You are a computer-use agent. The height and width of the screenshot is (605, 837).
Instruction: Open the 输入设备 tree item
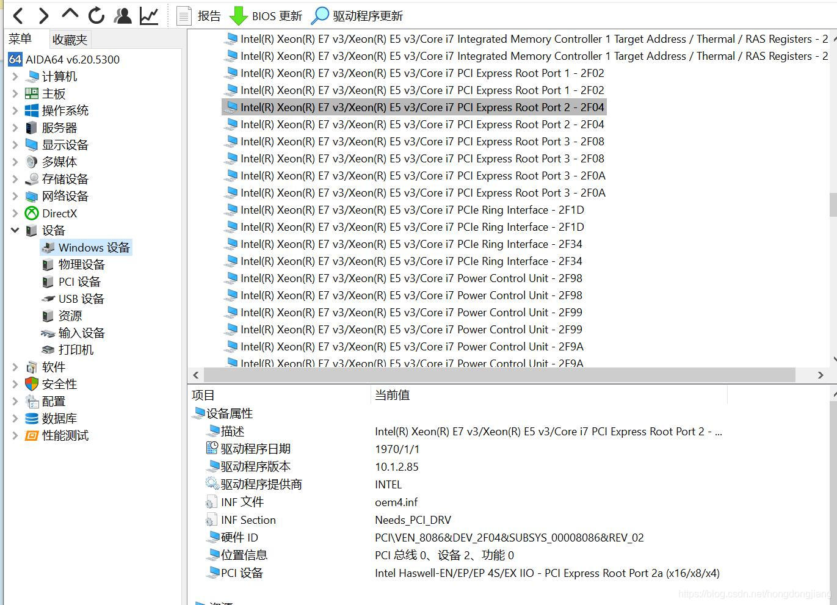click(x=73, y=333)
